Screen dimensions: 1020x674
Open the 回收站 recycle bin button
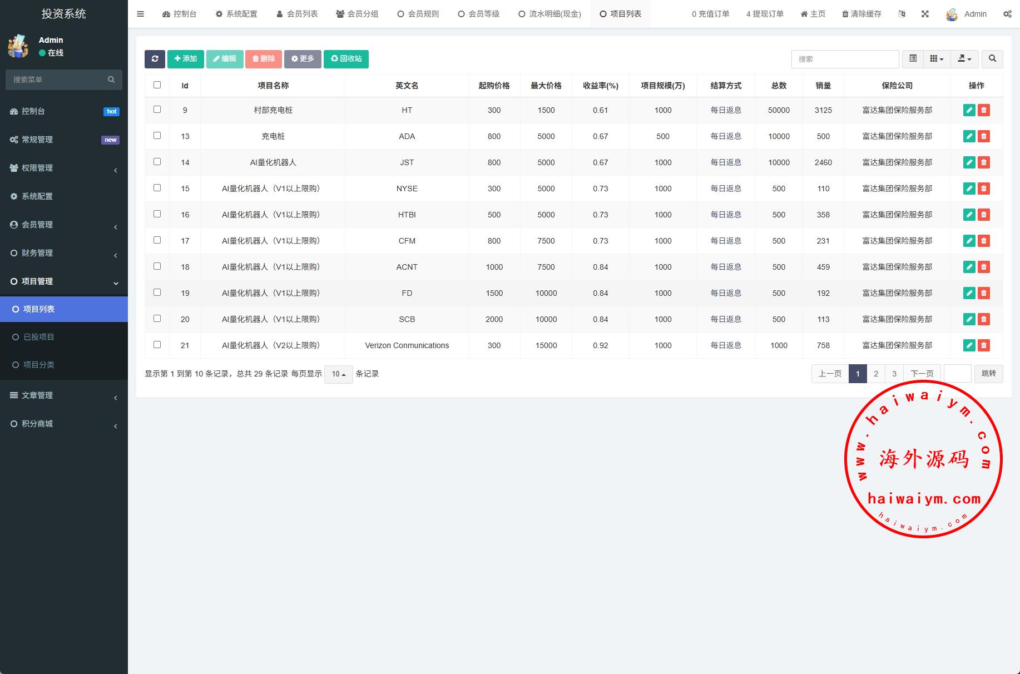pyautogui.click(x=346, y=59)
